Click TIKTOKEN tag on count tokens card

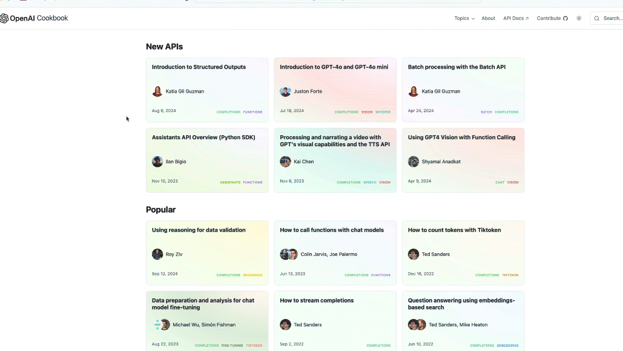click(x=510, y=275)
